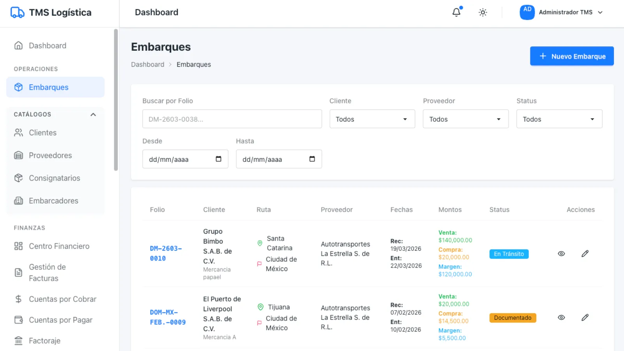Click Grupo Bimbo S.A.B. de C.V. cell
Viewport: 624px width, 351px height.
click(x=218, y=246)
